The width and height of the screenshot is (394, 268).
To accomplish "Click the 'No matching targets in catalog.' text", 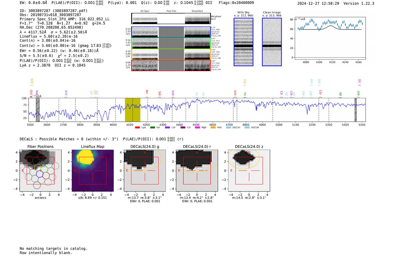I will click(x=53, y=249).
